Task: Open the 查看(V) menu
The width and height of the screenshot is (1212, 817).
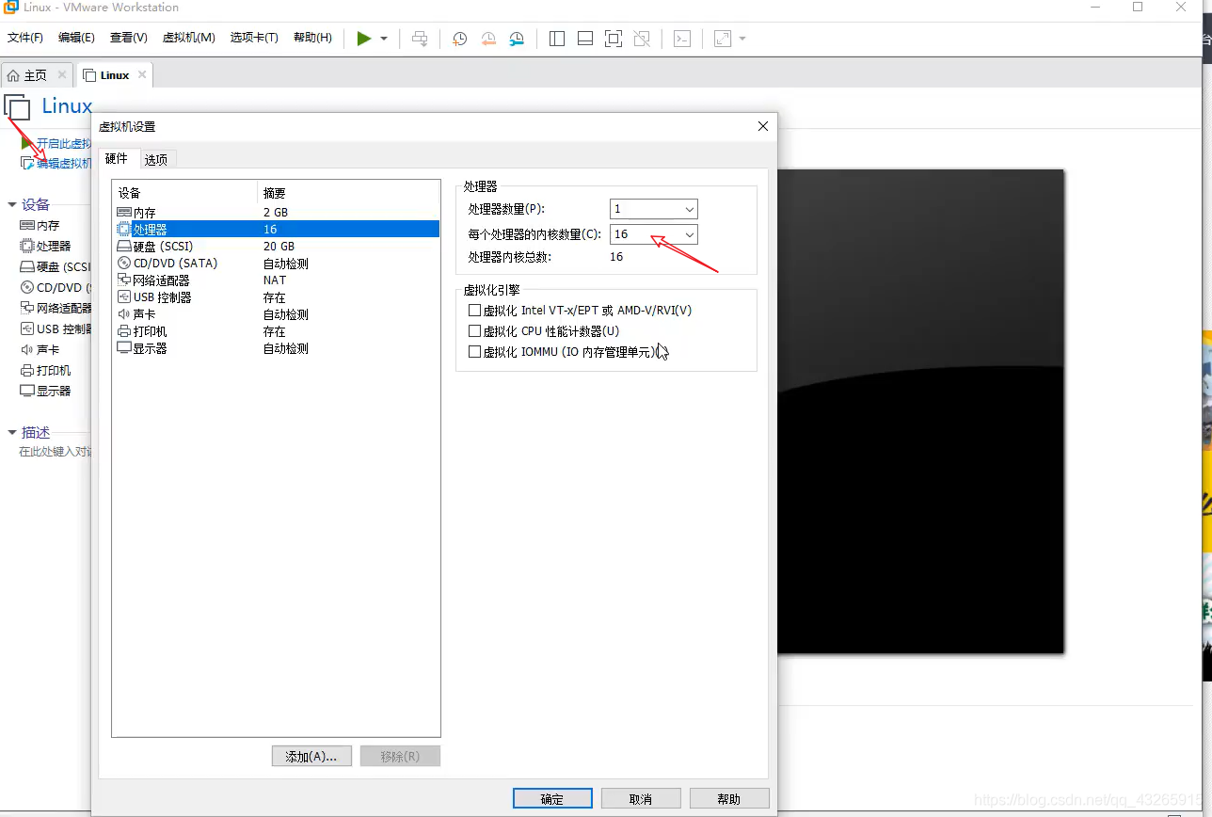Action: (129, 38)
